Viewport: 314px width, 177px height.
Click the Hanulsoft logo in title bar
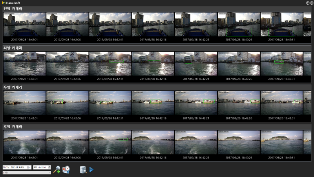(x=4, y=3)
